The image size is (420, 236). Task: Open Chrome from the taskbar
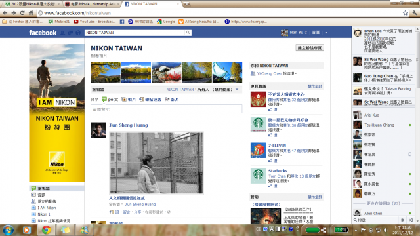click(x=46, y=230)
